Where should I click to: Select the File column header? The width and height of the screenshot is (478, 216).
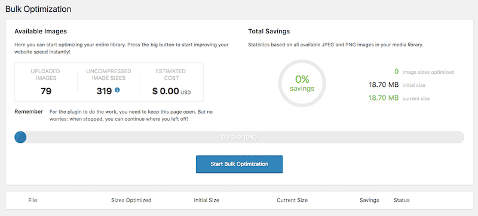[33, 200]
